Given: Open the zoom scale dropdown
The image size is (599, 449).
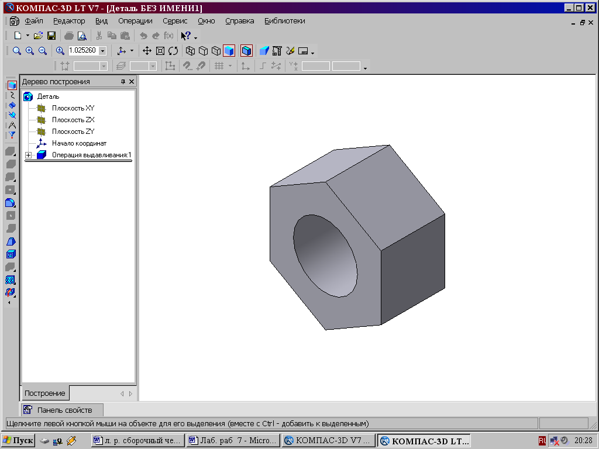Looking at the screenshot, I should tap(102, 51).
